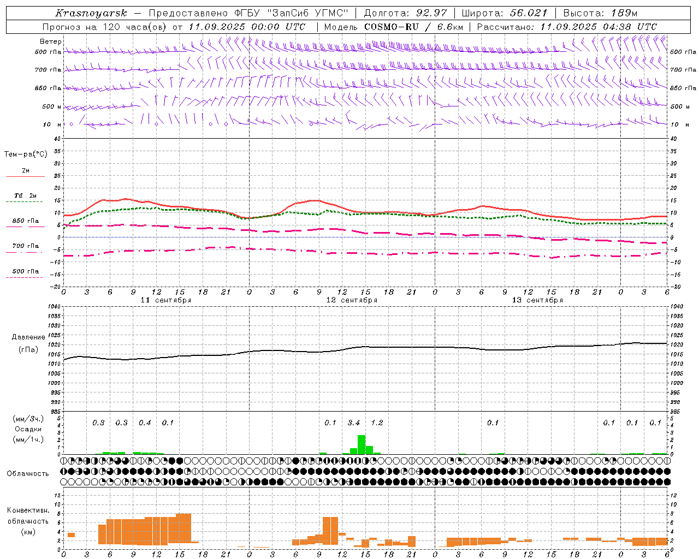Click the "Td 2м" legend entry
The width and height of the screenshot is (699, 559).
[x=25, y=195]
